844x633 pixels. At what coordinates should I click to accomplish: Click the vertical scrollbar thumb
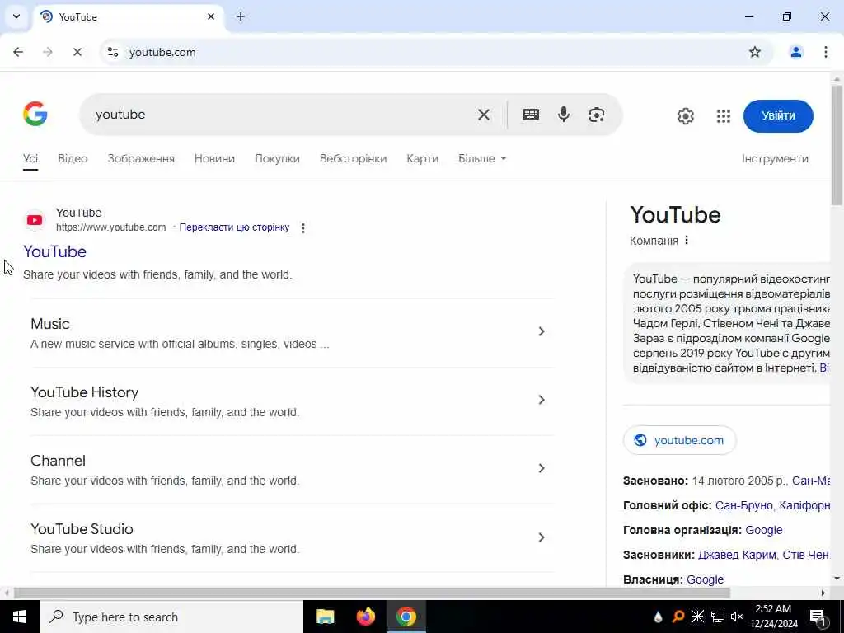(x=837, y=144)
